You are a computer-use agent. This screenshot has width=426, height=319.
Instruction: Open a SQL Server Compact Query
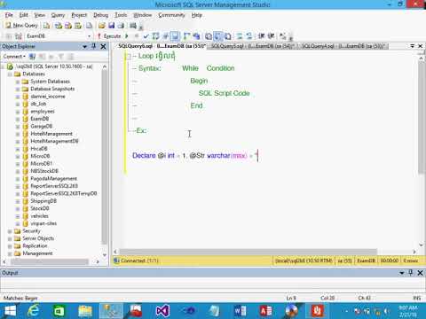pos(89,26)
